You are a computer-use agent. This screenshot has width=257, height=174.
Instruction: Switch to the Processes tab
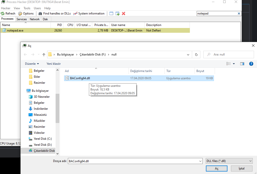click(7, 19)
